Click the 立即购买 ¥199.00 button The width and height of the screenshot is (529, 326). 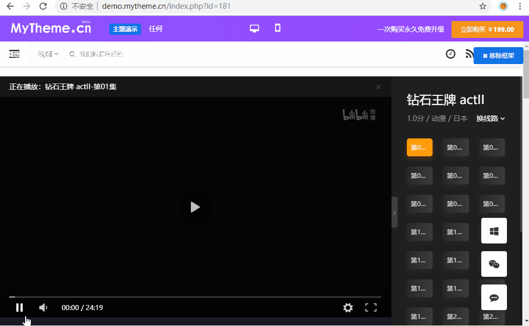(x=487, y=29)
